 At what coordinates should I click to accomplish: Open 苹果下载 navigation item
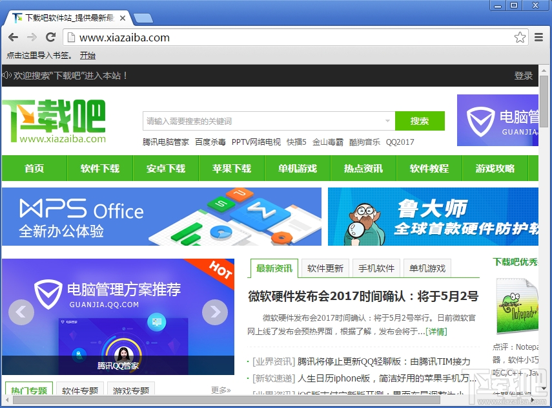[232, 168]
